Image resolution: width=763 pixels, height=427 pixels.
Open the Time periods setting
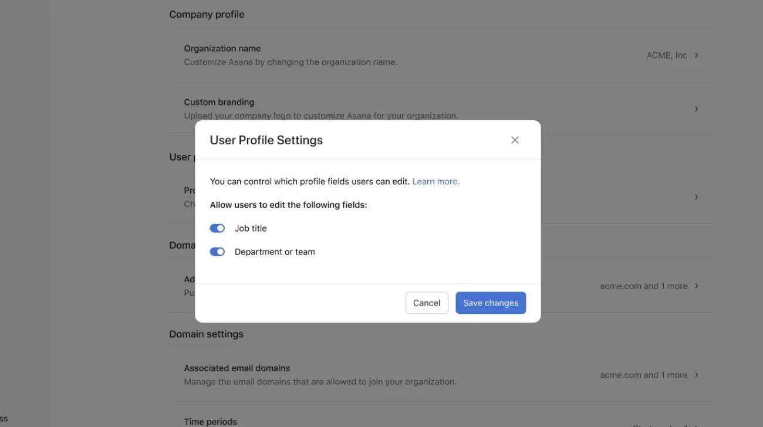pos(411,421)
